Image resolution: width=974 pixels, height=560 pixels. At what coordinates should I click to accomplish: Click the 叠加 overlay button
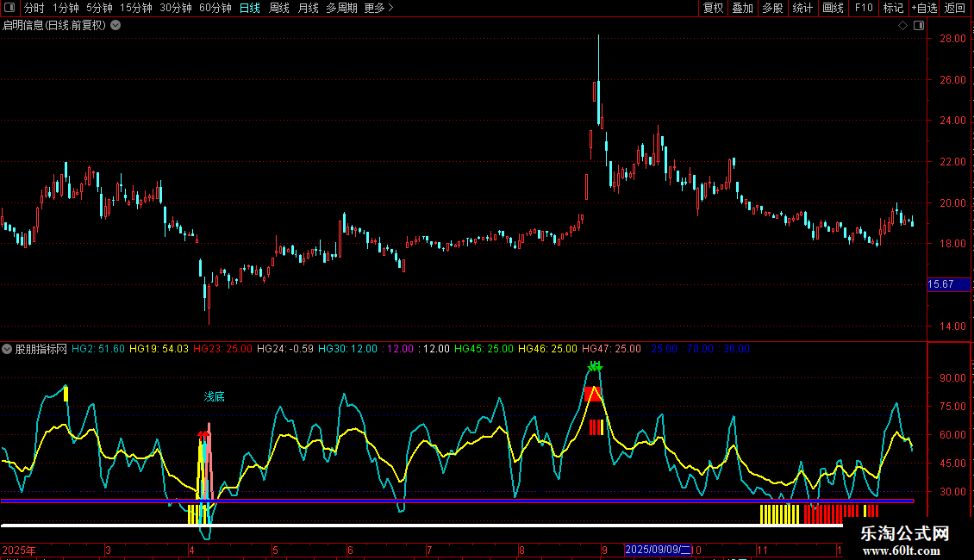743,8
